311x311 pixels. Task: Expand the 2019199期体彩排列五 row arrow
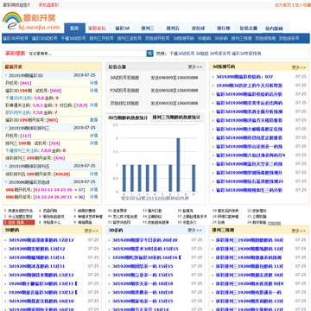click(6, 166)
